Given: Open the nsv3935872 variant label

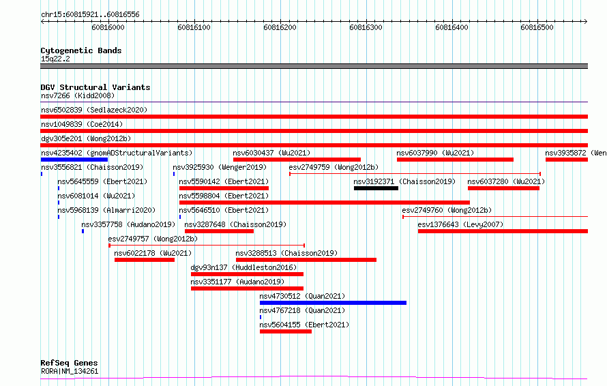Looking at the screenshot, I should click(x=576, y=153).
